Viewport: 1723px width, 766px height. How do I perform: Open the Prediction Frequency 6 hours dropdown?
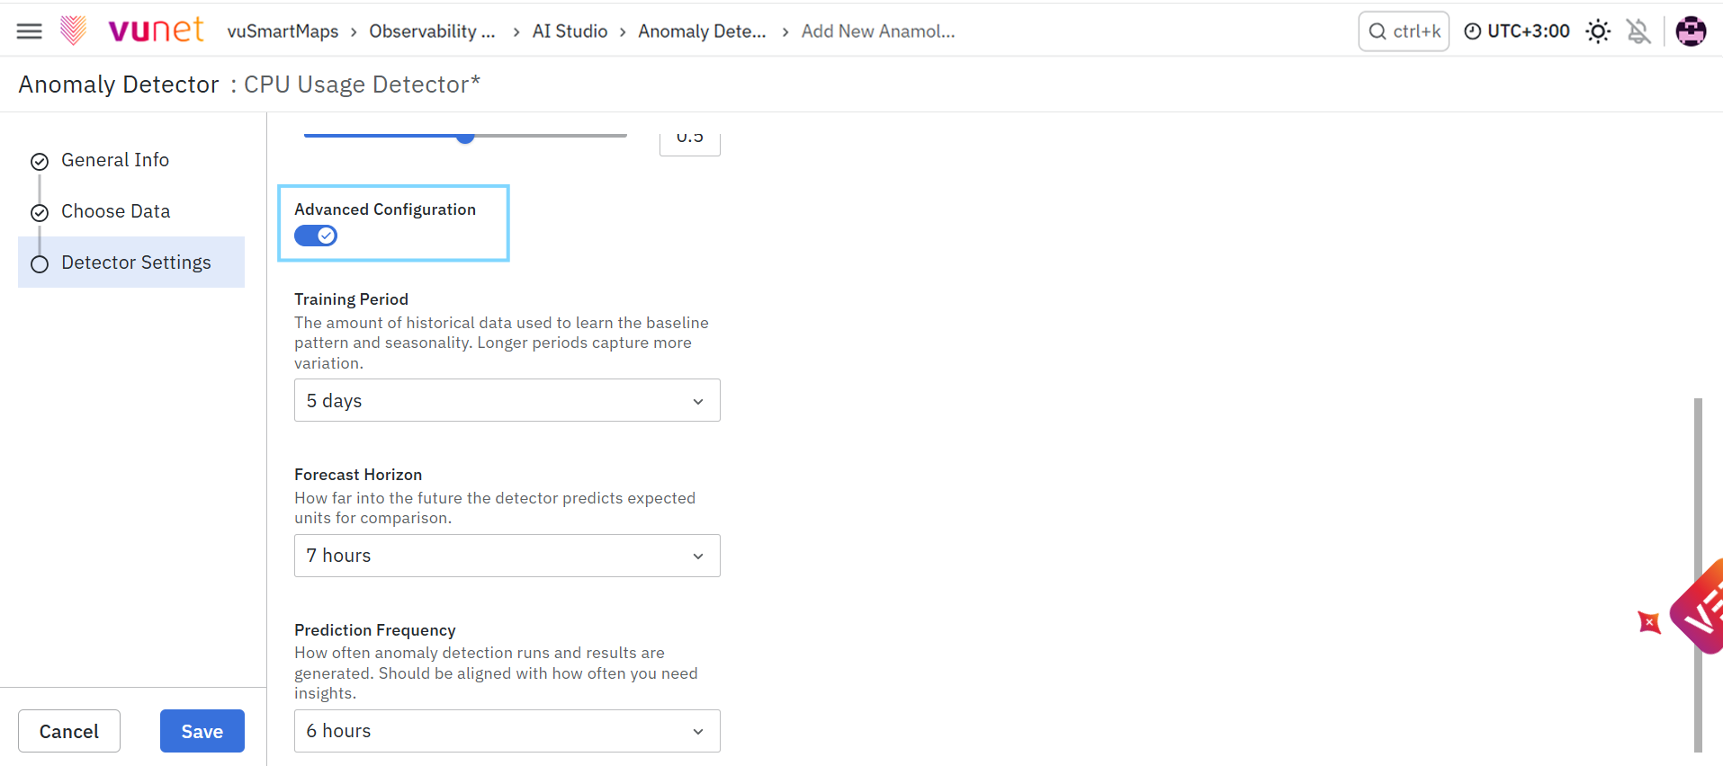507,731
